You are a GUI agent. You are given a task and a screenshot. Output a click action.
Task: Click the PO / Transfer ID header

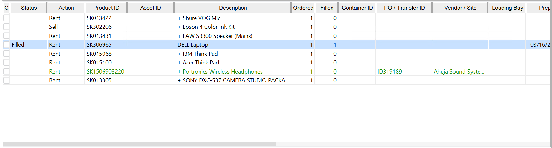tap(404, 8)
